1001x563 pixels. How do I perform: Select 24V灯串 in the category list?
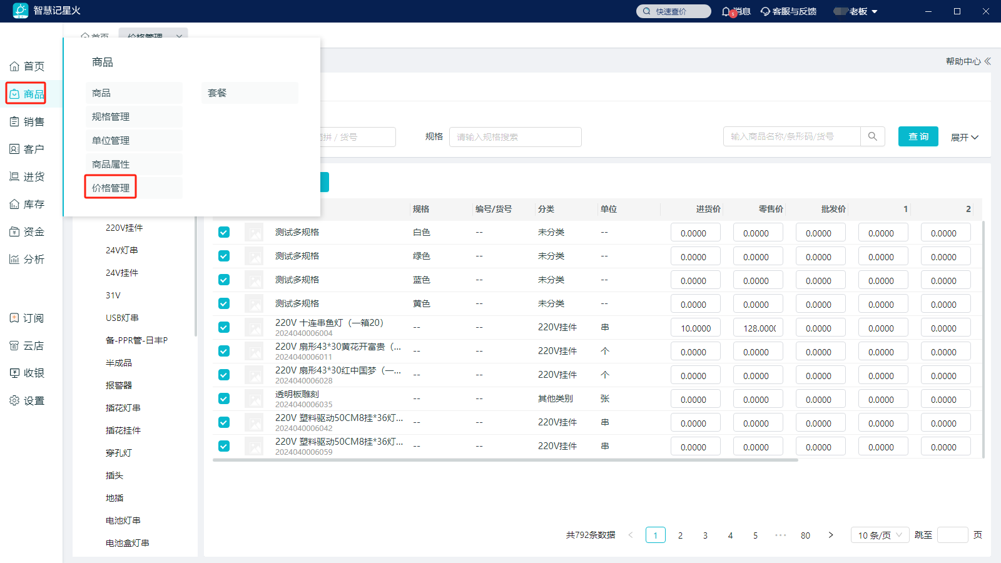point(122,250)
